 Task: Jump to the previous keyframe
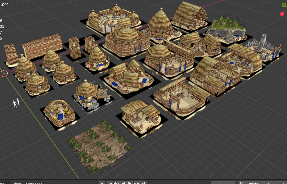click(116, 183)
